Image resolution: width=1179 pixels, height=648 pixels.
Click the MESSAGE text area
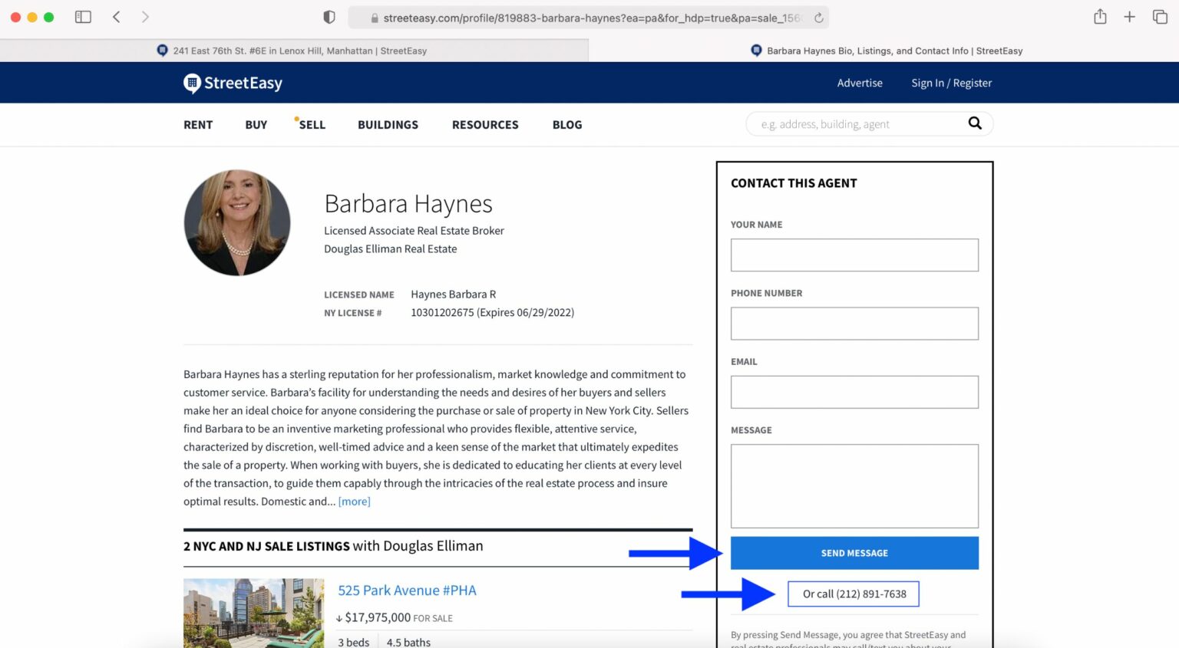854,486
